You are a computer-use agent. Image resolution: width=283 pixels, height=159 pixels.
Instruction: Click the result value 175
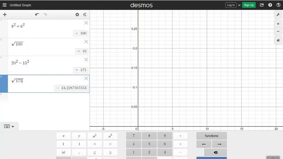[x=81, y=70]
